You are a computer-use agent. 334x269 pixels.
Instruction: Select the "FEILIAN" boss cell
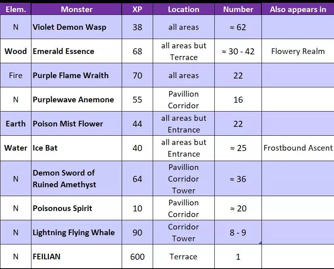pos(47,257)
